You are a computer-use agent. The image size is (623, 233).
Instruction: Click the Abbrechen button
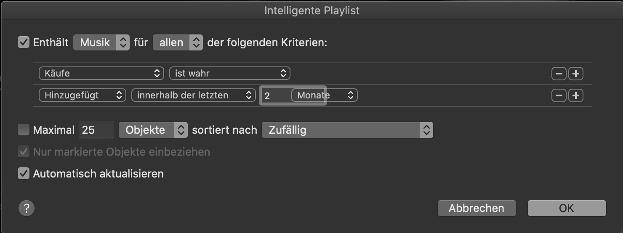click(x=476, y=208)
